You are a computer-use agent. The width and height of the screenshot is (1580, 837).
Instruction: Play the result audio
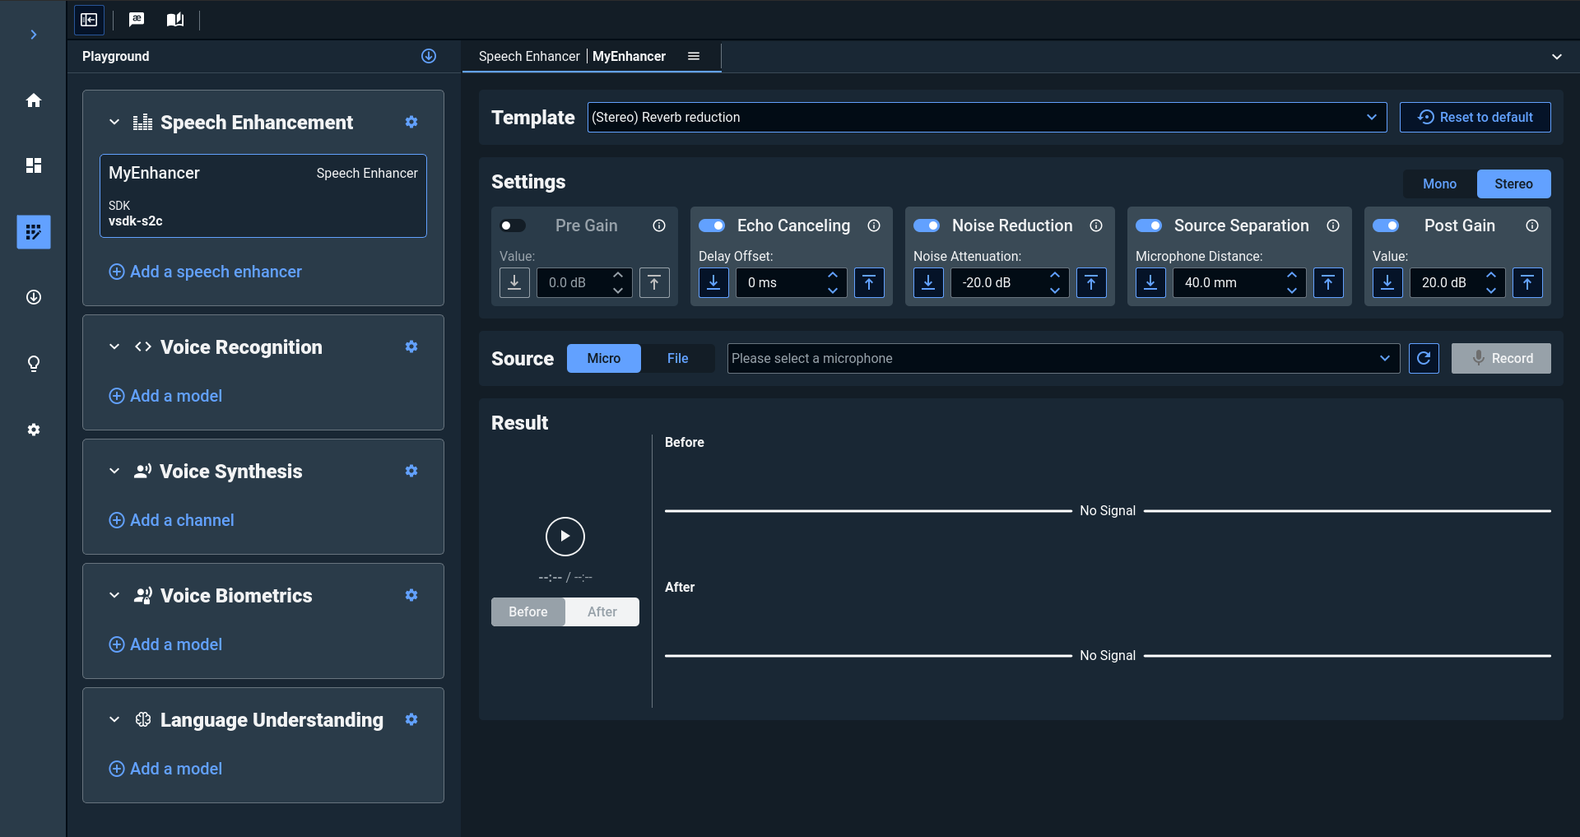pyautogui.click(x=565, y=537)
